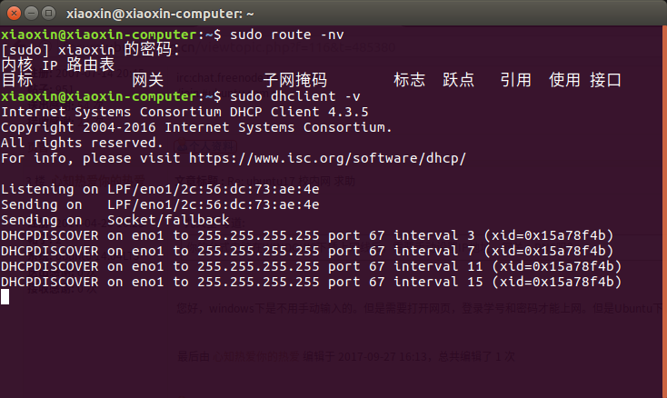Click the DHCPDISCOVER line with interval 11

point(312,266)
